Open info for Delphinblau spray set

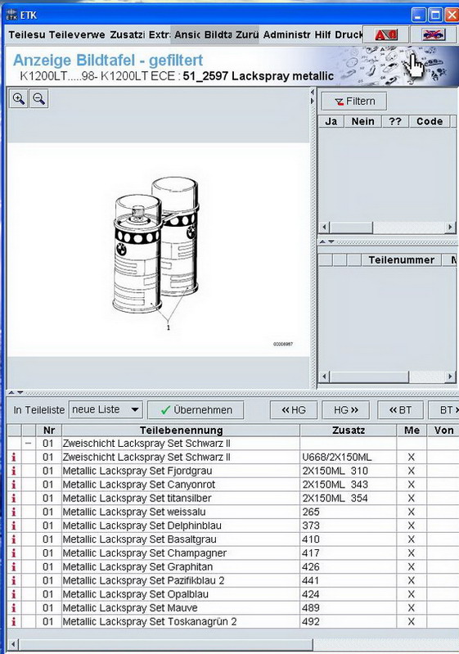[x=14, y=525]
